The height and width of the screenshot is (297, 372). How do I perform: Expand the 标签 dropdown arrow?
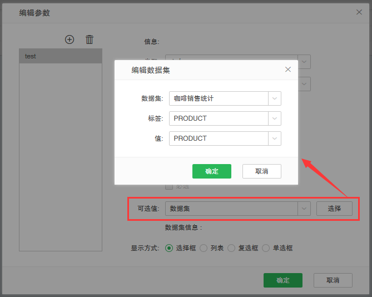[x=275, y=118]
